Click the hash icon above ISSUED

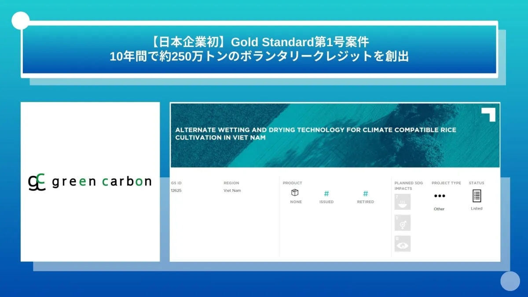pyautogui.click(x=326, y=193)
